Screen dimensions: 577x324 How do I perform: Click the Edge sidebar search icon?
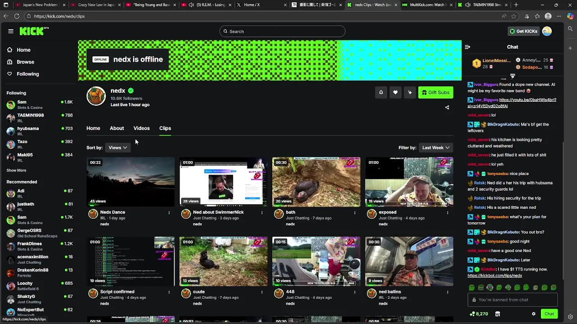pos(570,29)
